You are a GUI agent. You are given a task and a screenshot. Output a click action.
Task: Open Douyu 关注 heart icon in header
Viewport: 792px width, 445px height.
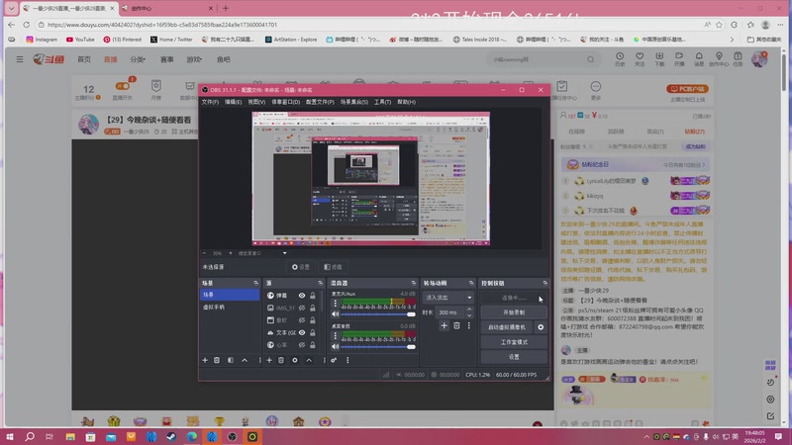click(x=640, y=59)
